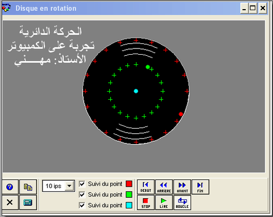Stop the animation with STOP button
Viewport: 273px width, 217px height.
(x=146, y=203)
